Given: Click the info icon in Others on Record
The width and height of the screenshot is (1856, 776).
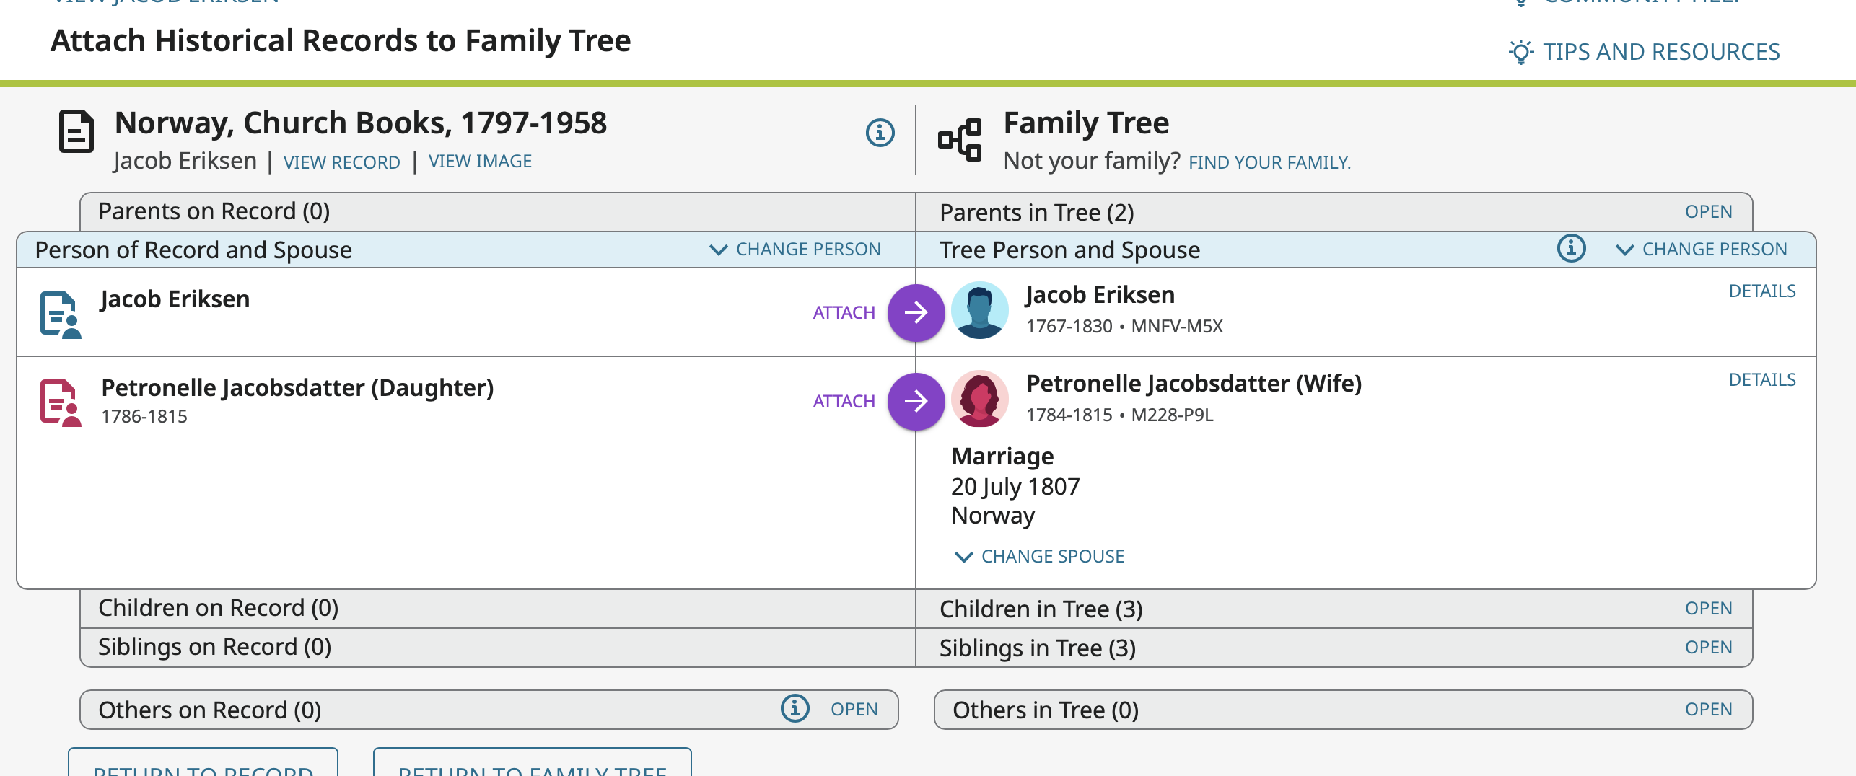Looking at the screenshot, I should click(x=795, y=709).
